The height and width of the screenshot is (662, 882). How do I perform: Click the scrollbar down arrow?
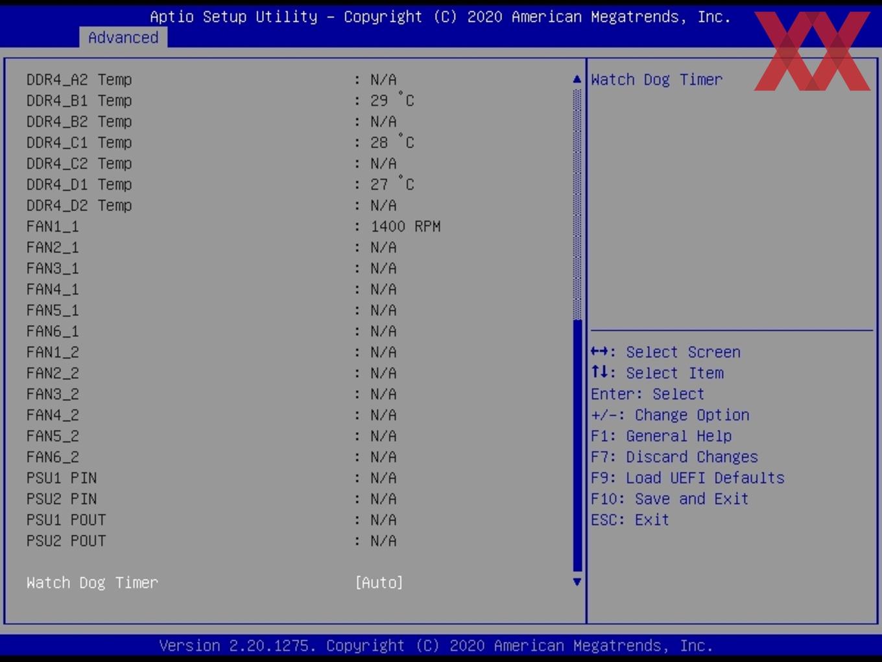[x=577, y=582]
